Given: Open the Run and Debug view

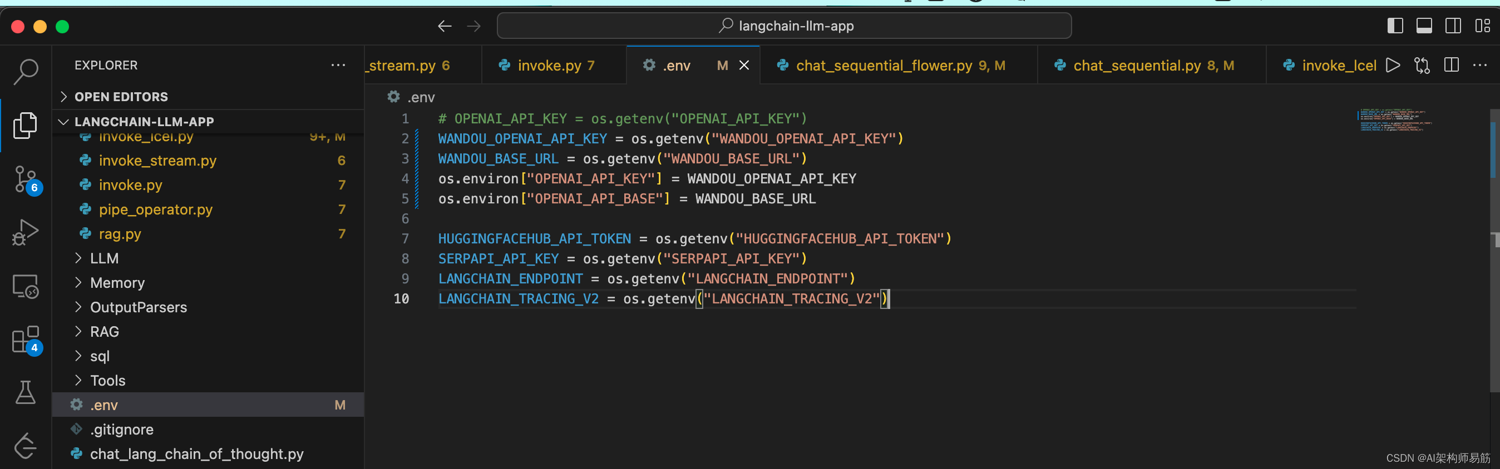Looking at the screenshot, I should pyautogui.click(x=26, y=232).
